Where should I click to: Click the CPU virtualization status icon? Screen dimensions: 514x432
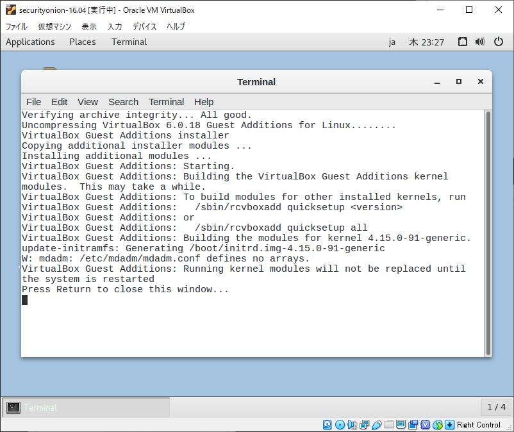(x=425, y=425)
